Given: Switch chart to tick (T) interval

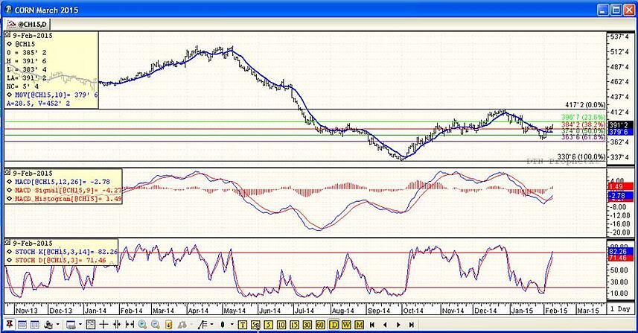Looking at the screenshot, I should pyautogui.click(x=243, y=325).
